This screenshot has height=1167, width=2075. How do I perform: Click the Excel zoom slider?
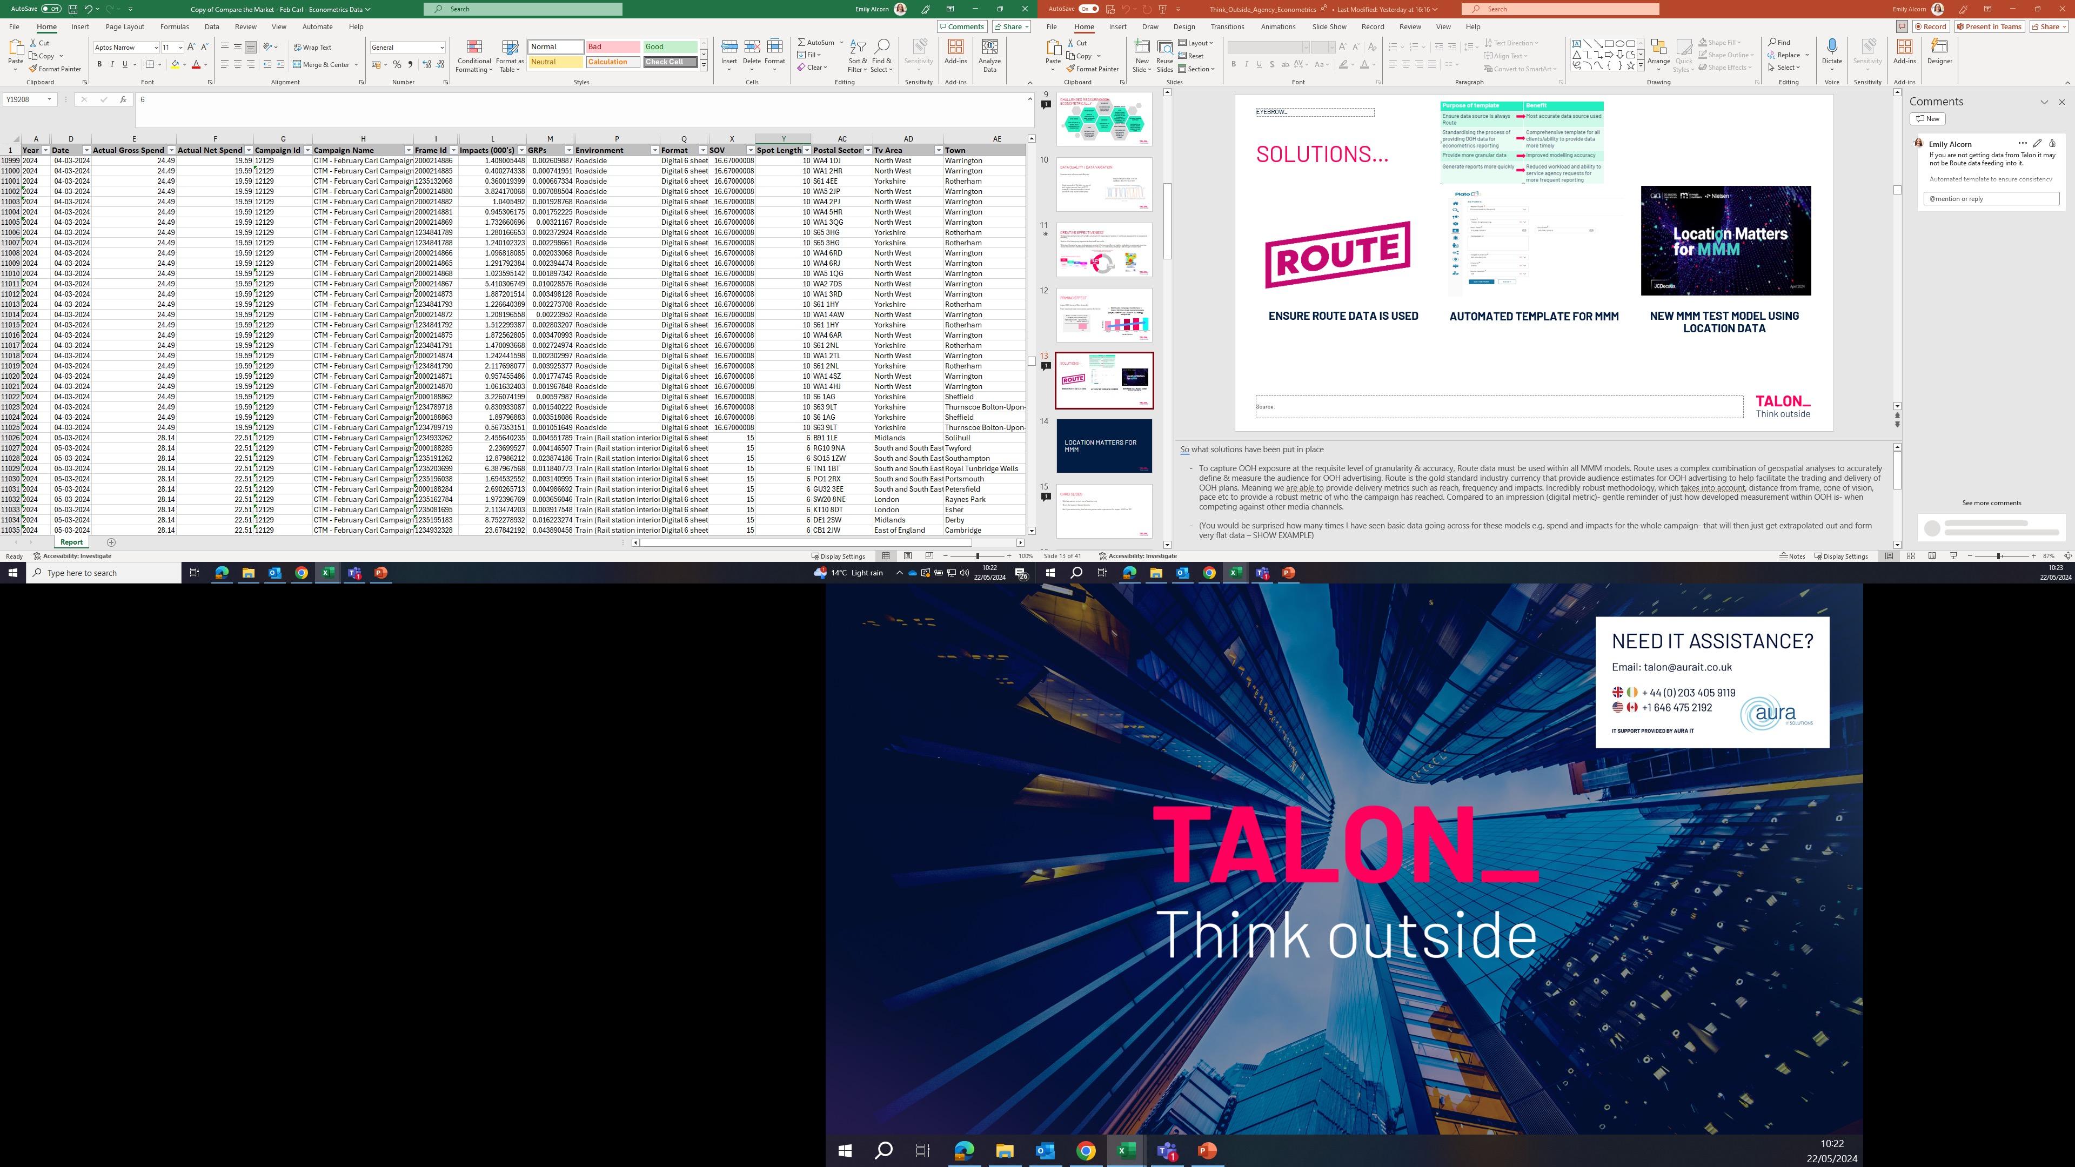[977, 556]
